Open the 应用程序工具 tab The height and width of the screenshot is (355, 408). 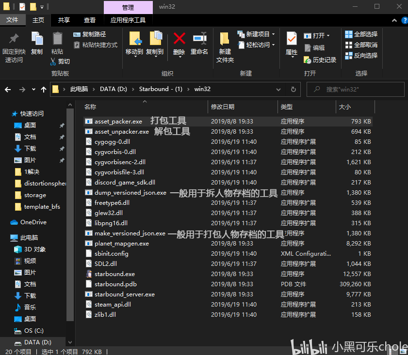point(128,20)
